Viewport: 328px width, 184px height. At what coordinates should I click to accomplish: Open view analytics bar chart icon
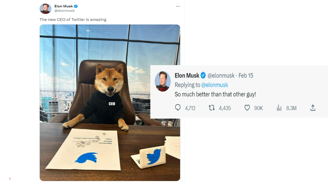tap(279, 108)
